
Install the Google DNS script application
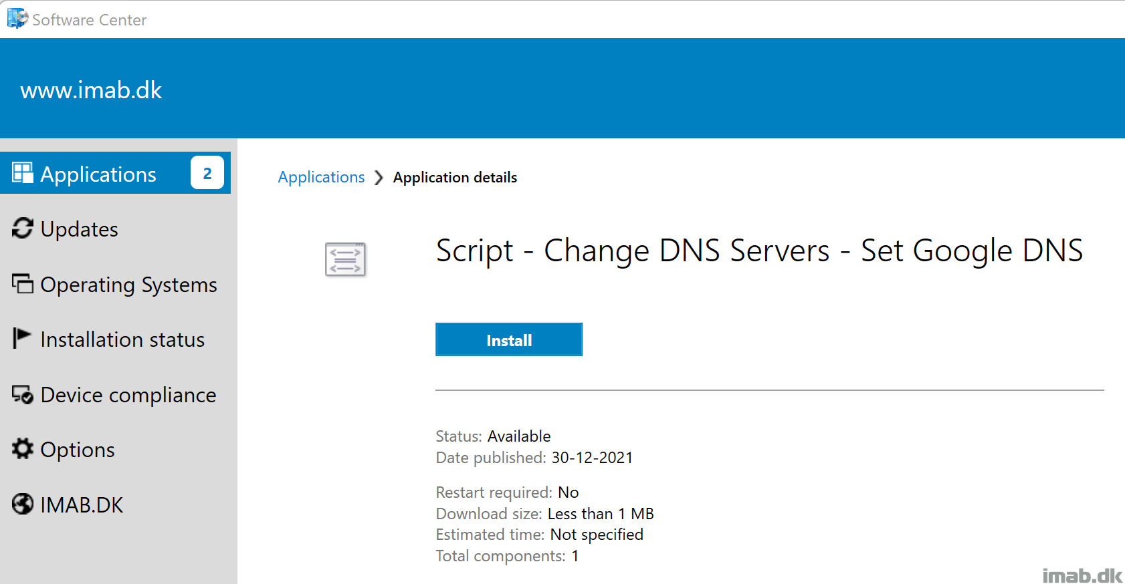[509, 339]
